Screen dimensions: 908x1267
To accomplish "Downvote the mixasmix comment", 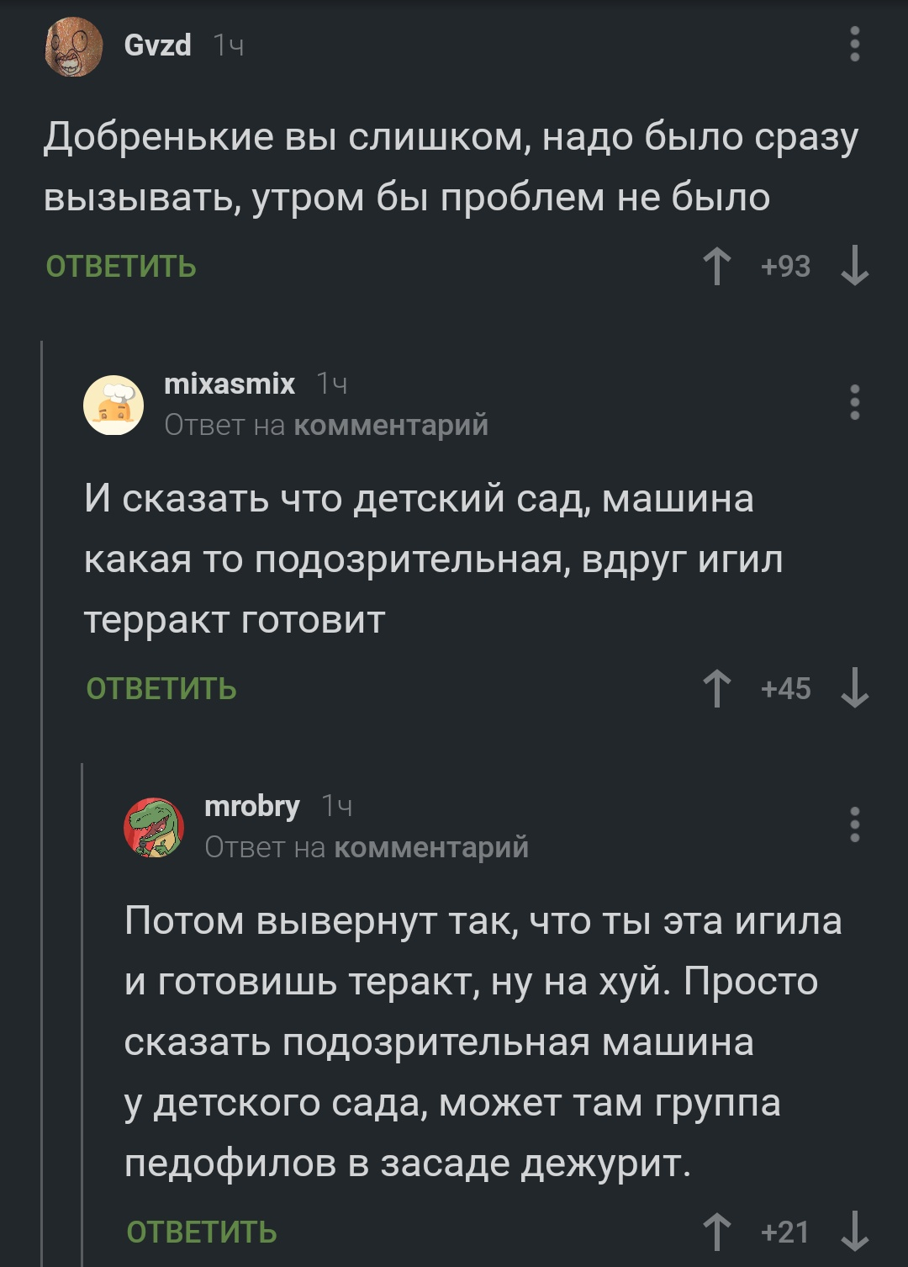I will click(x=854, y=688).
